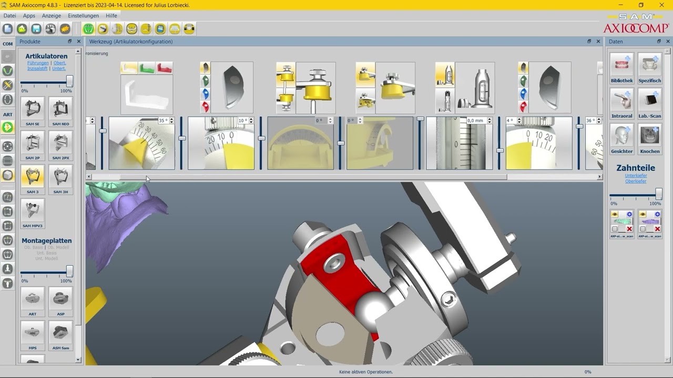Click the tool strip scroll-left arrow
The image size is (673, 378).
pyautogui.click(x=89, y=177)
